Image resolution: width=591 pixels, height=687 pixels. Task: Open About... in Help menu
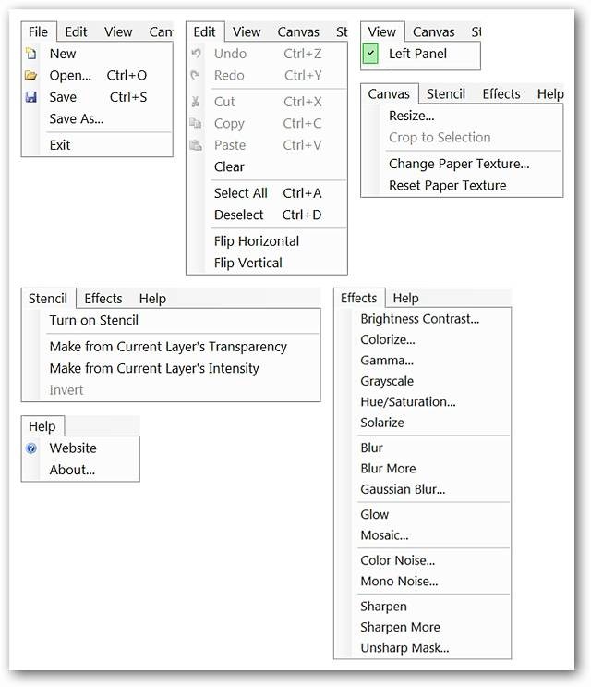pyautogui.click(x=72, y=470)
